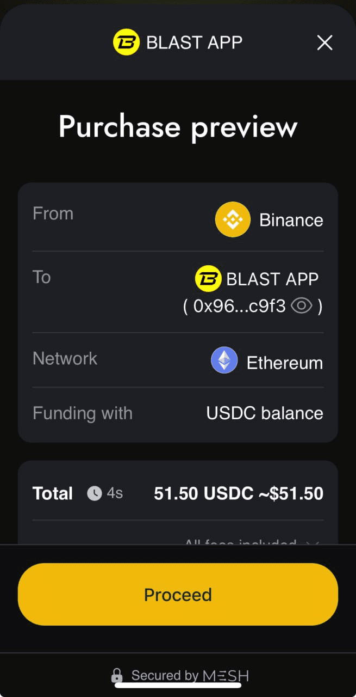Tap the USDC balance funding value
The width and height of the screenshot is (356, 697).
coord(265,413)
